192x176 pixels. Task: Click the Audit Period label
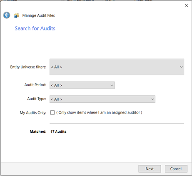pos(35,85)
